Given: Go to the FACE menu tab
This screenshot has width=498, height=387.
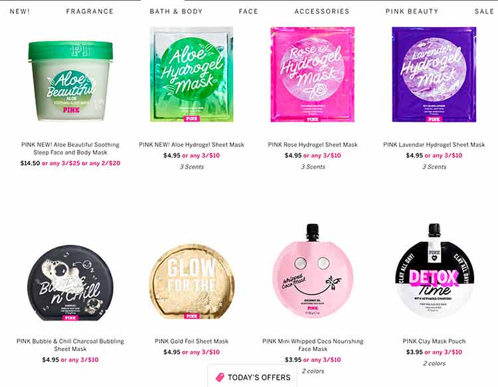Looking at the screenshot, I should 248,11.
